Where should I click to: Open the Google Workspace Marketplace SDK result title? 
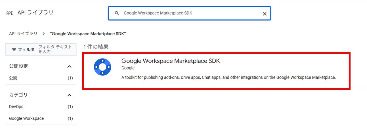[x=170, y=61]
